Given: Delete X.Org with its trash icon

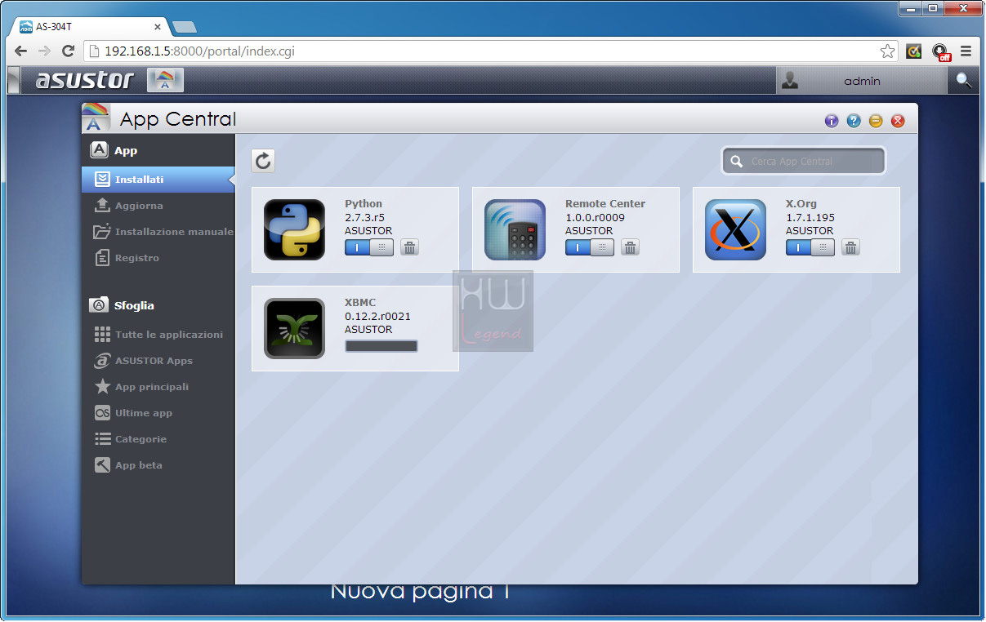Looking at the screenshot, I should coord(850,247).
